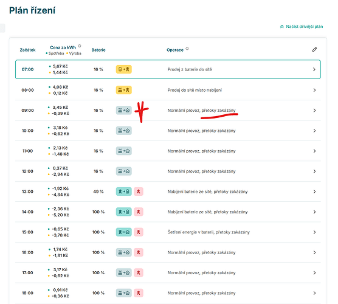338x304 pixels.
Task: Click the Načíst dřívější plán link
Action: pyautogui.click(x=302, y=27)
